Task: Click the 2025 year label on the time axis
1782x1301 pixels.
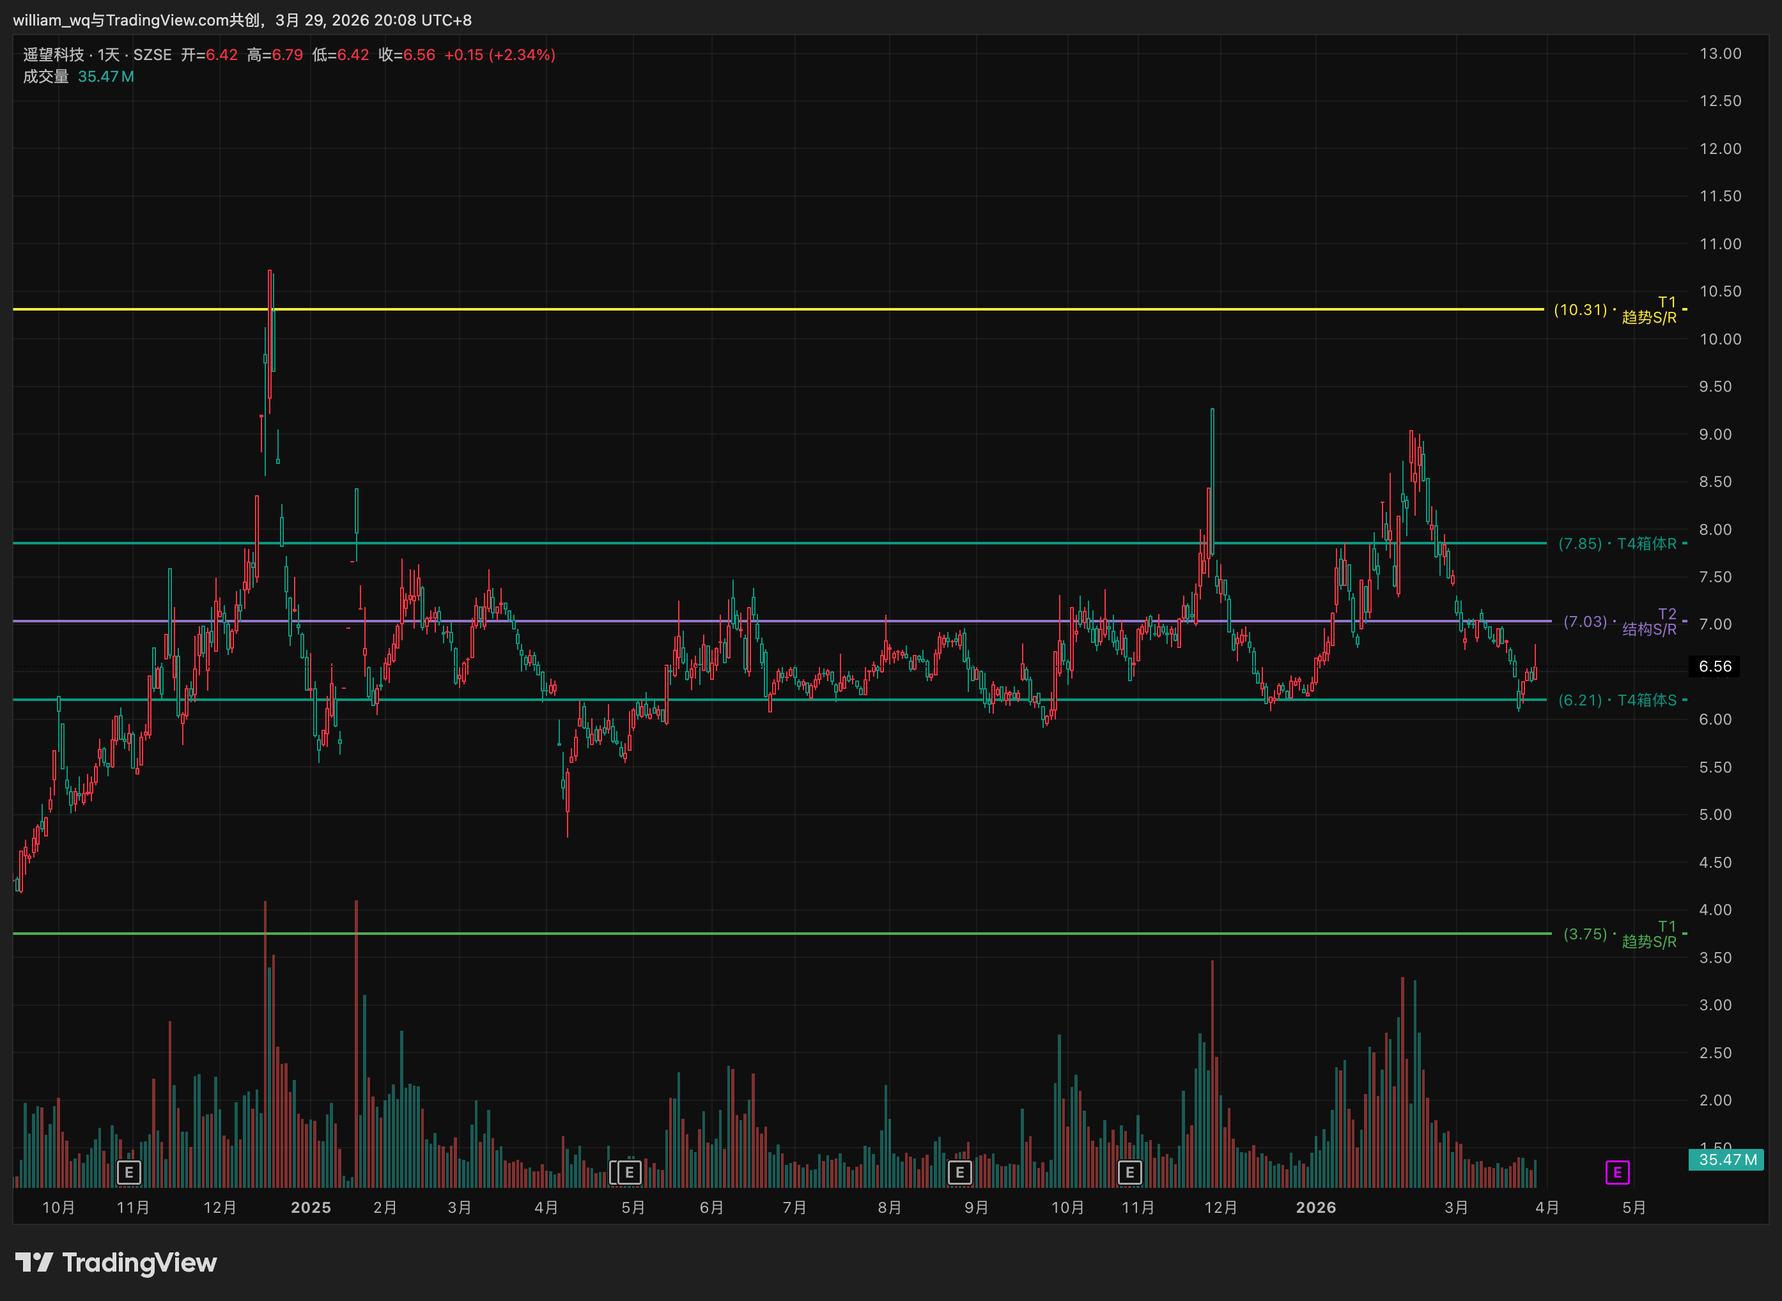Action: click(x=311, y=1207)
